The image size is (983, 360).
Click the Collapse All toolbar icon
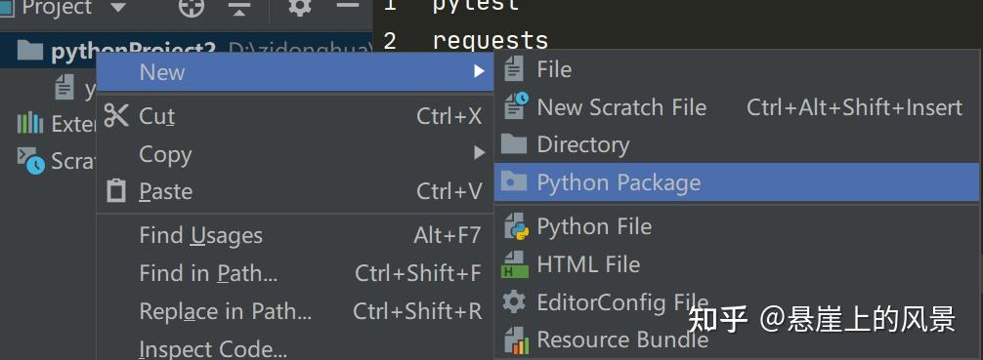(x=238, y=8)
